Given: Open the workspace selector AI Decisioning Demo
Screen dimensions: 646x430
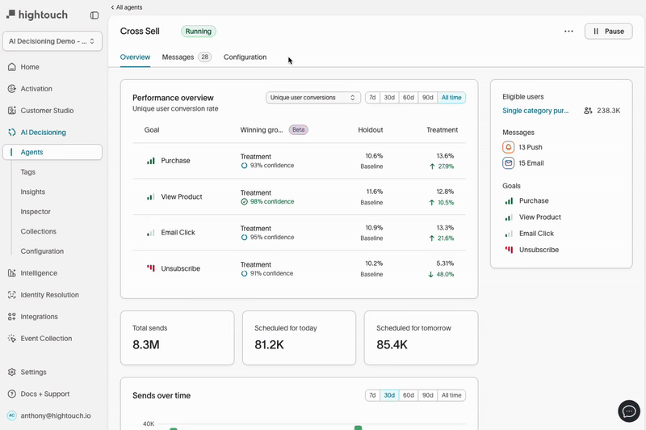Looking at the screenshot, I should coord(52,41).
